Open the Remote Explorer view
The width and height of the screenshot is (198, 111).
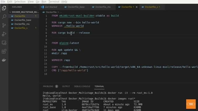click(x=4, y=43)
